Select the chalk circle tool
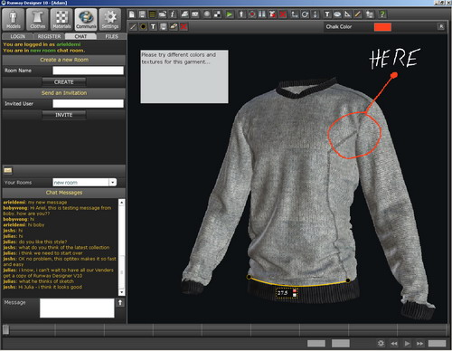 coord(143,27)
